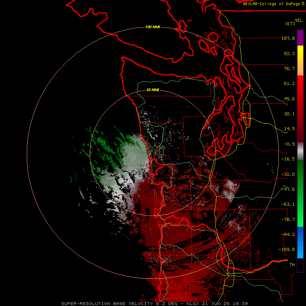306x306 pixels.
Task: Click the 61.2 velocity scale value
Action: (289, 84)
